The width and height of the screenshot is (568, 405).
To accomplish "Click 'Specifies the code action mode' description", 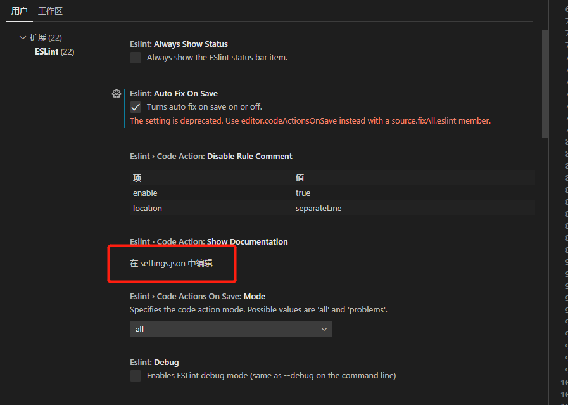I will pyautogui.click(x=258, y=310).
